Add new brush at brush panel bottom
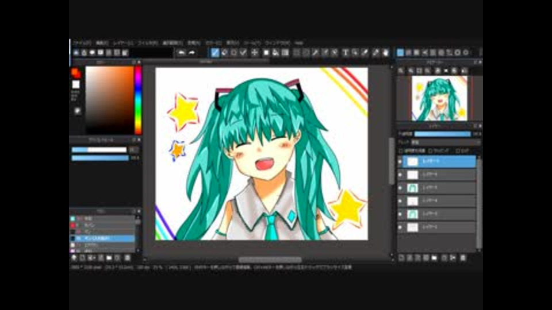This screenshot has height=310, width=552. (x=82, y=258)
